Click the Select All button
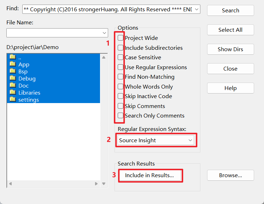264x204 pixels. tap(230, 30)
